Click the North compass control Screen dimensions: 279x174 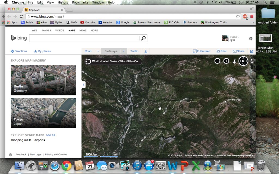coord(243,61)
